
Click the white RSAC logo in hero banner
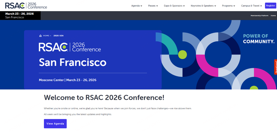[69, 47]
